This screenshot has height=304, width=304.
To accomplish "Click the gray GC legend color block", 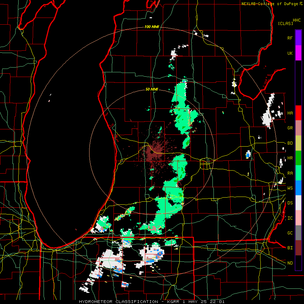I will click(x=298, y=233).
